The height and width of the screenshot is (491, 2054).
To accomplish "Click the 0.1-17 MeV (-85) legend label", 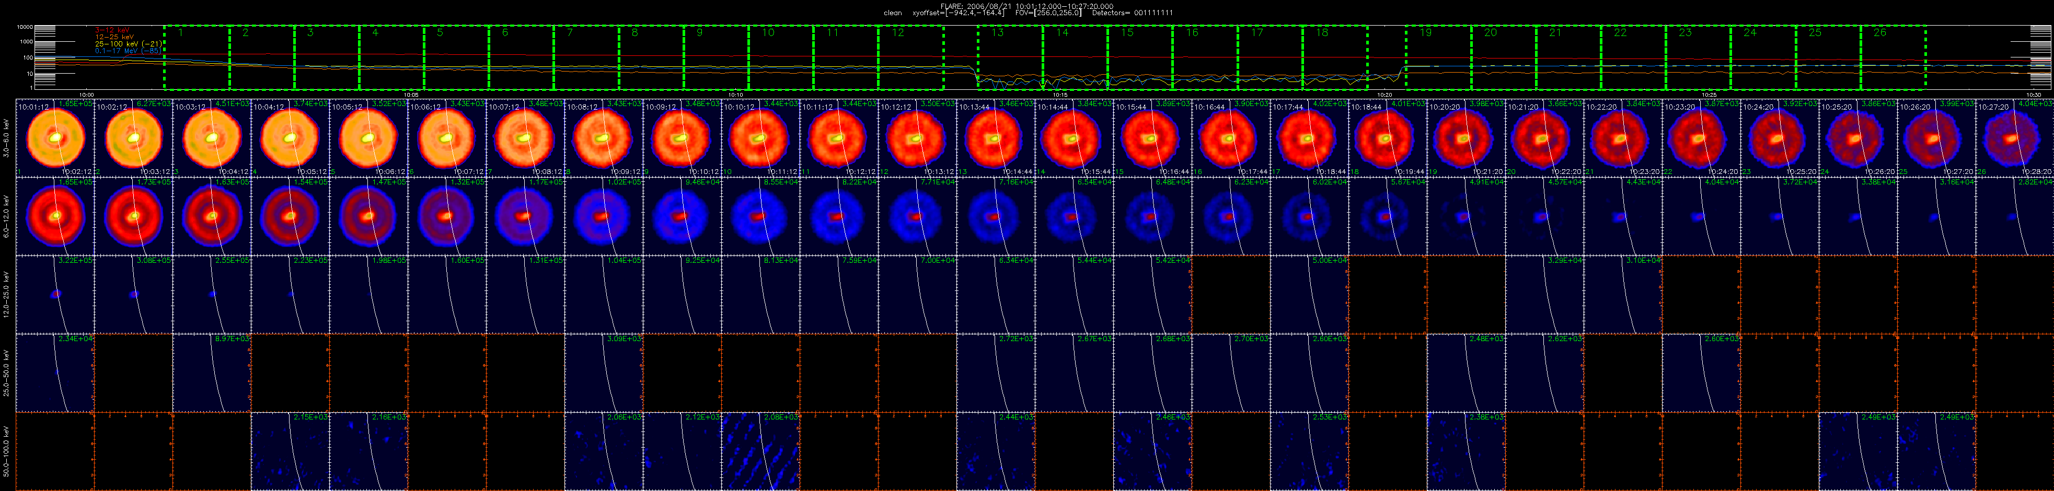I will click(x=129, y=50).
